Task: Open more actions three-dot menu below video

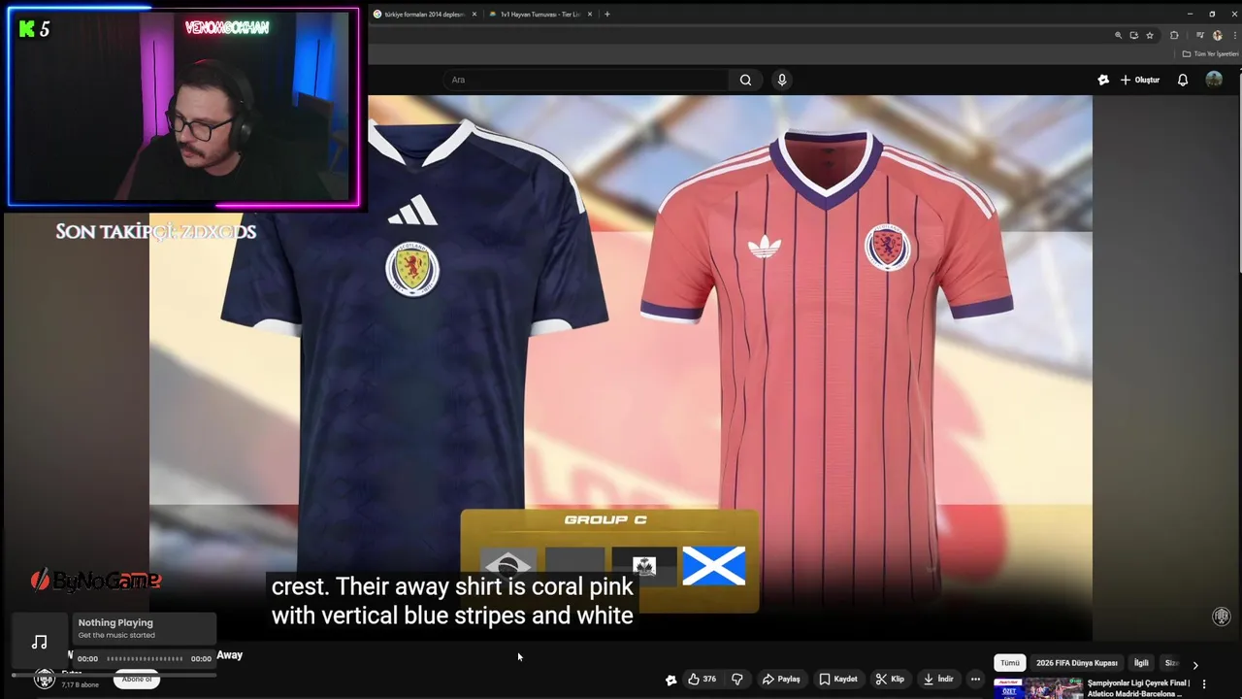Action: 976,680
